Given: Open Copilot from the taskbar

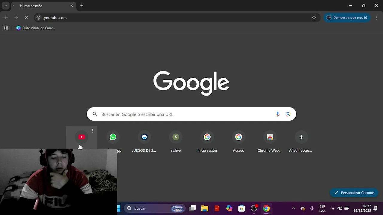Looking at the screenshot, I should coord(229,208).
